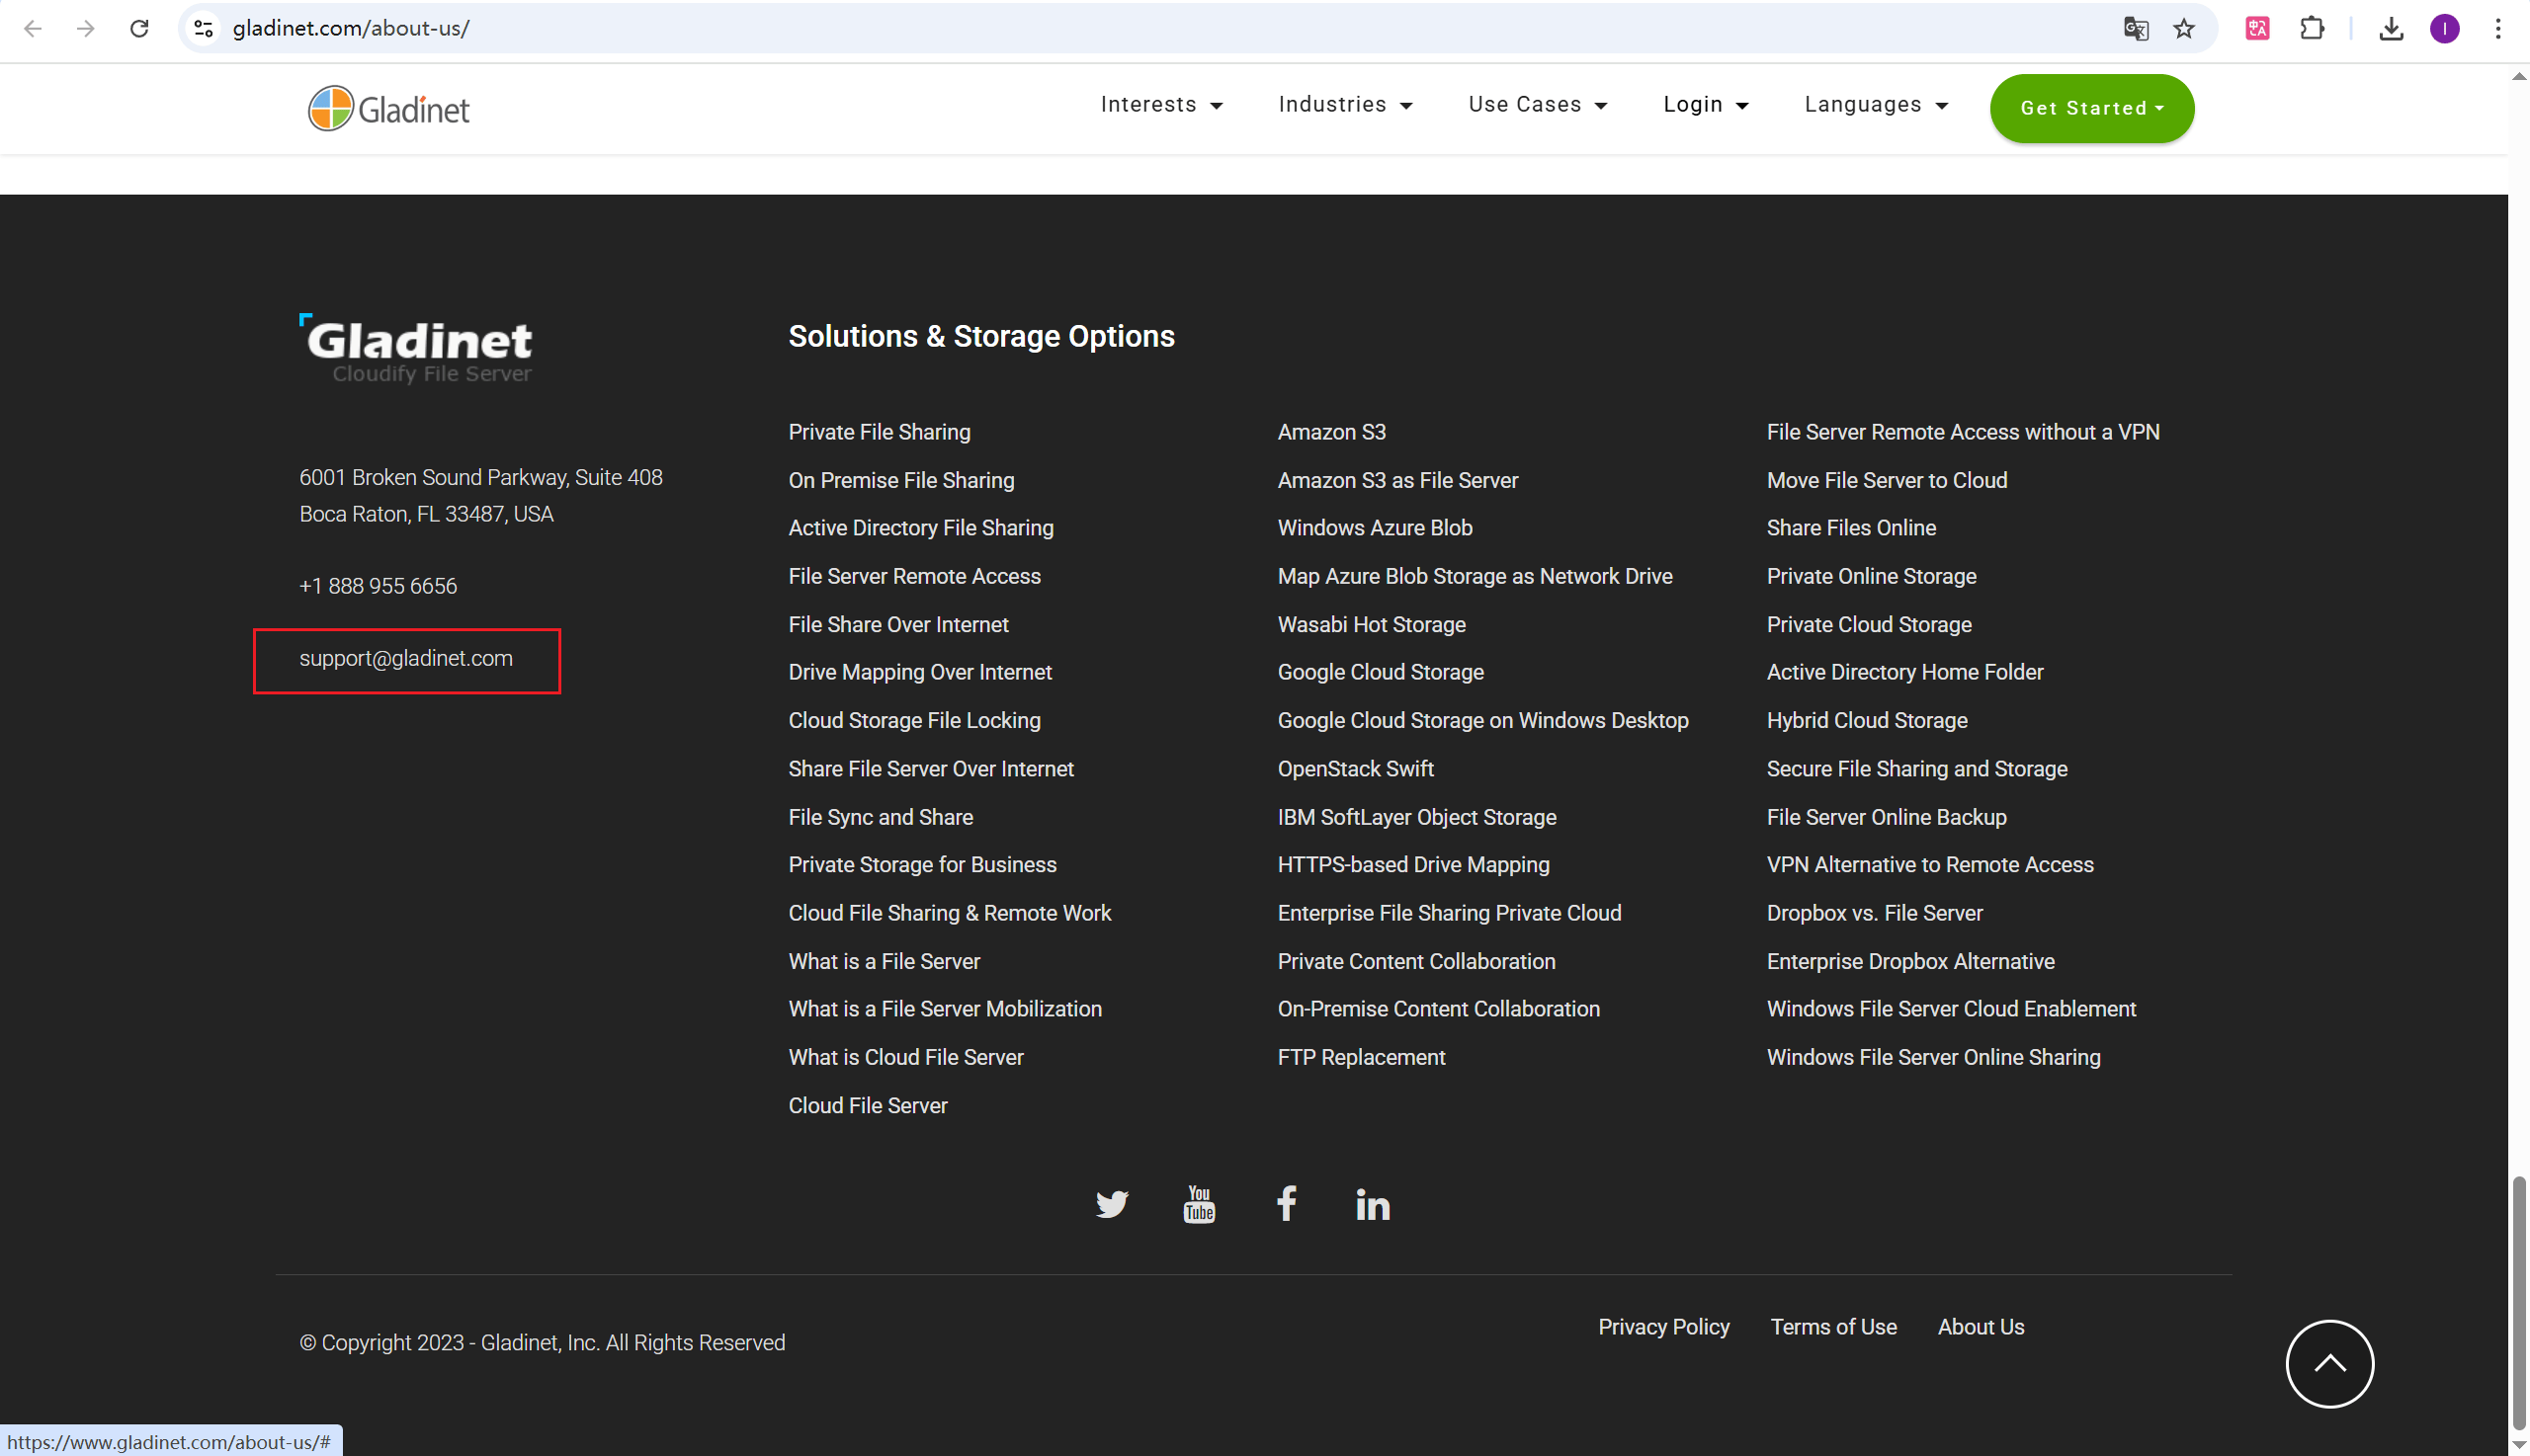This screenshot has width=2530, height=1456.
Task: Click the green Get Started button
Action: click(2092, 108)
